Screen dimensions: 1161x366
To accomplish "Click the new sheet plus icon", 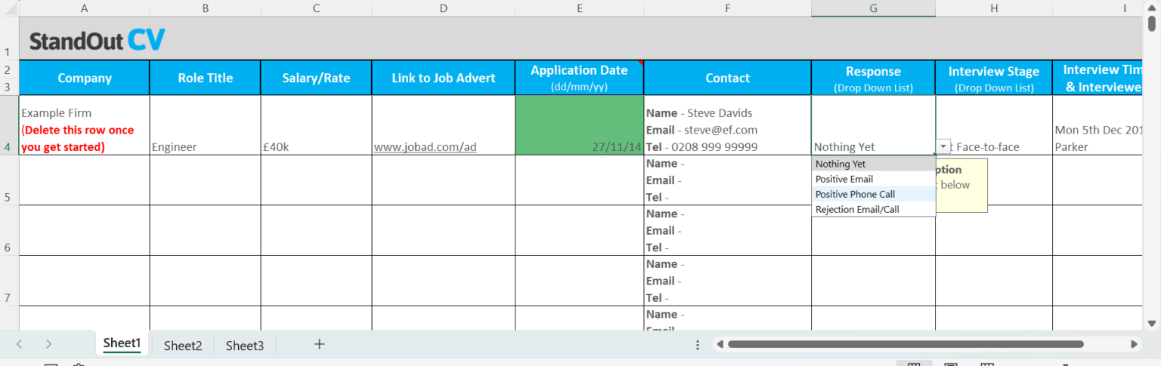I will [319, 344].
